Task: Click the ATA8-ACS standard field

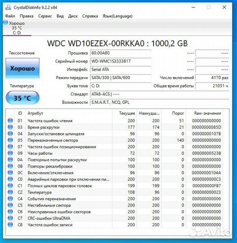Action: [x=160, y=94]
